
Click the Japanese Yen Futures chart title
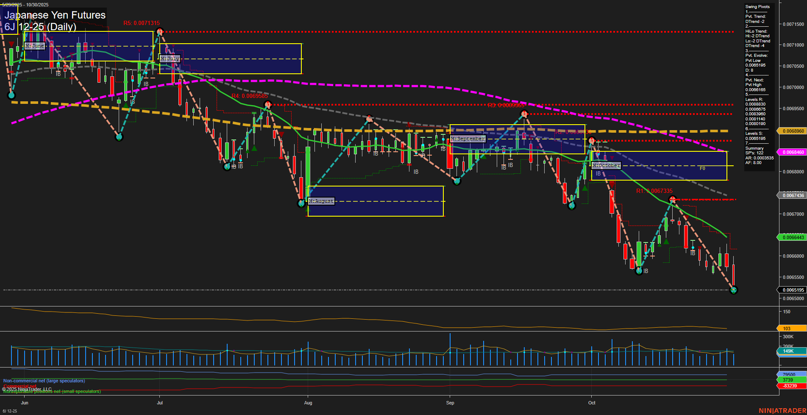coord(55,15)
